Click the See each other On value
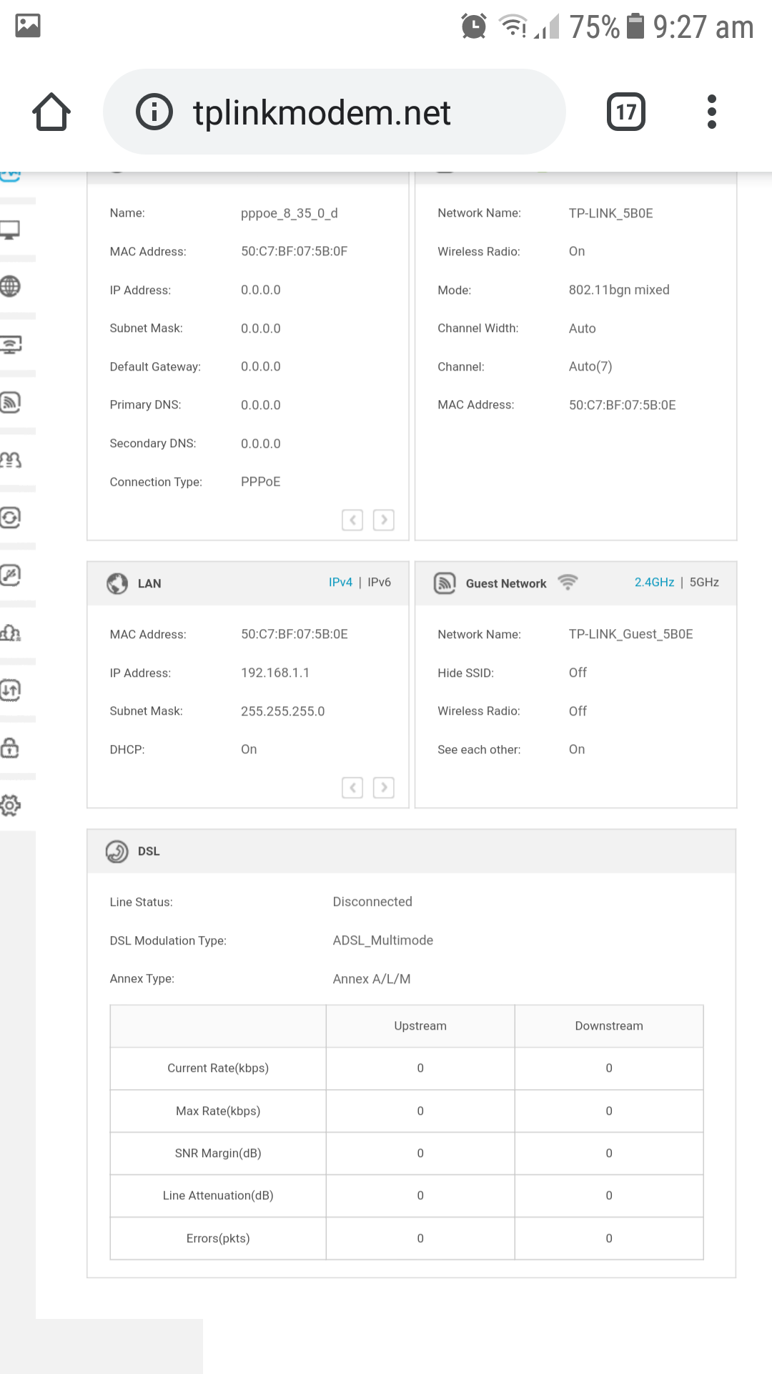772x1374 pixels. [577, 749]
